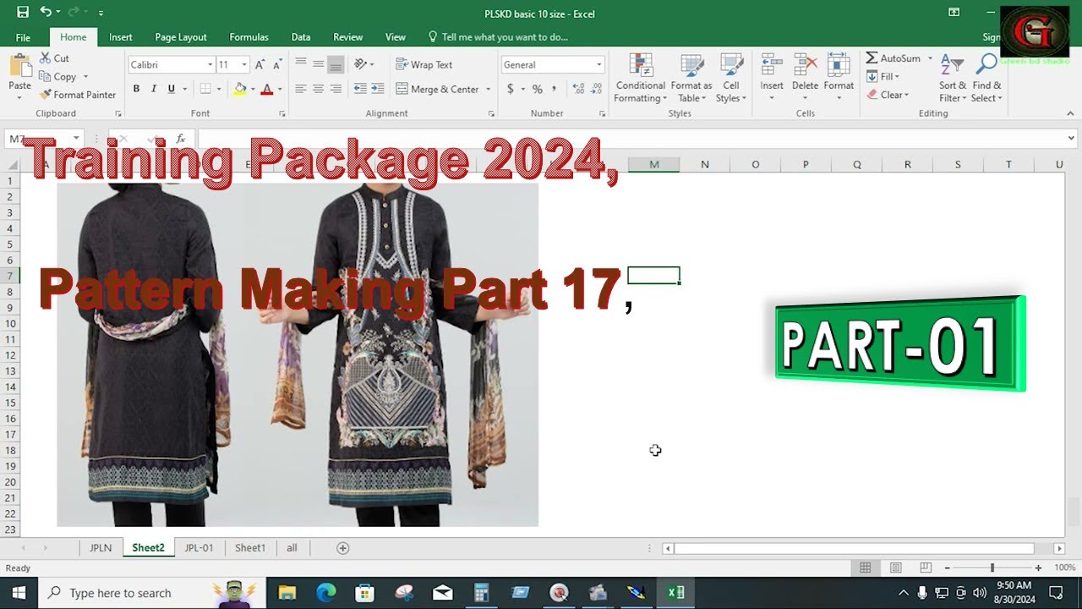Select Normal view icon in status bar
This screenshot has width=1082, height=609.
tap(865, 568)
